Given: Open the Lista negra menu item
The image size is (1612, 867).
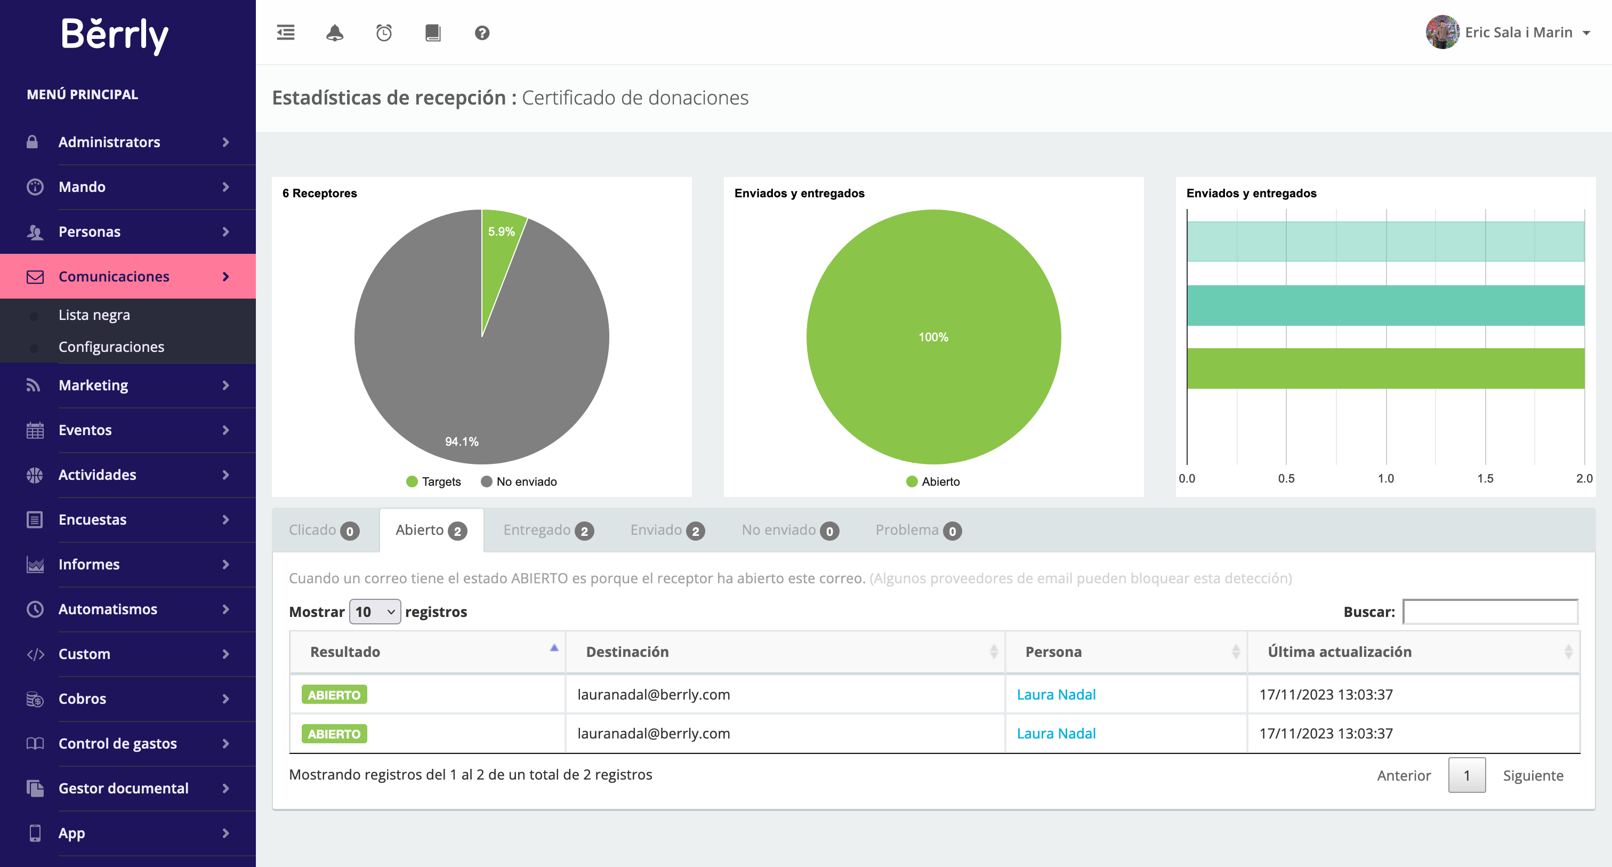Looking at the screenshot, I should click(94, 314).
